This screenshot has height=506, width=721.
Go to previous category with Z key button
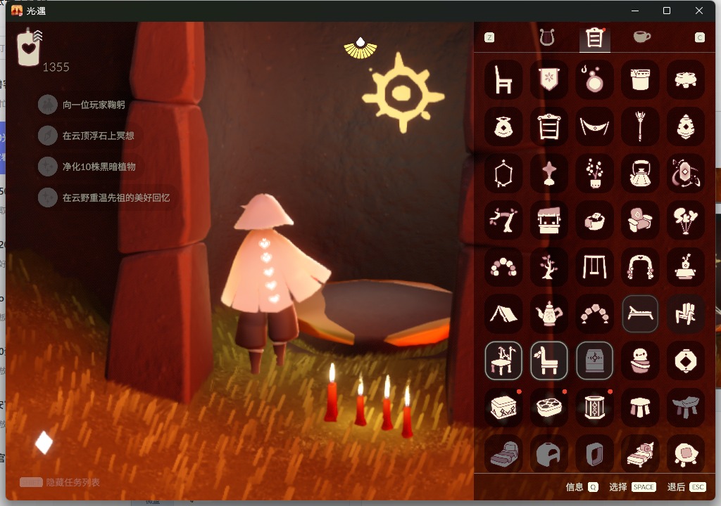489,38
